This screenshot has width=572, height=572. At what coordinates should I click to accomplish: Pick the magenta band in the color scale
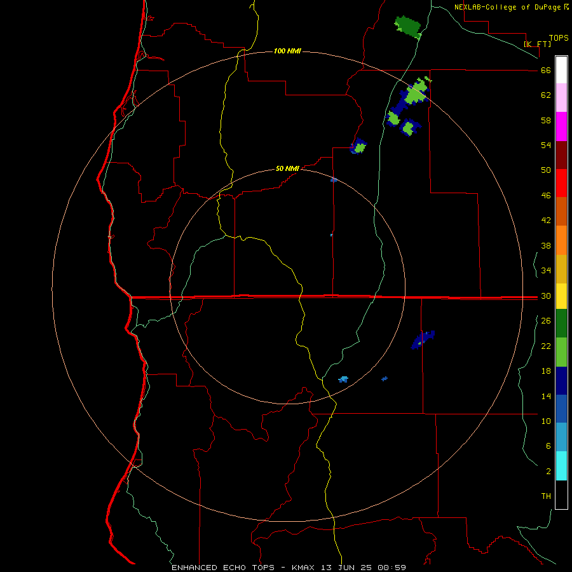(x=561, y=126)
